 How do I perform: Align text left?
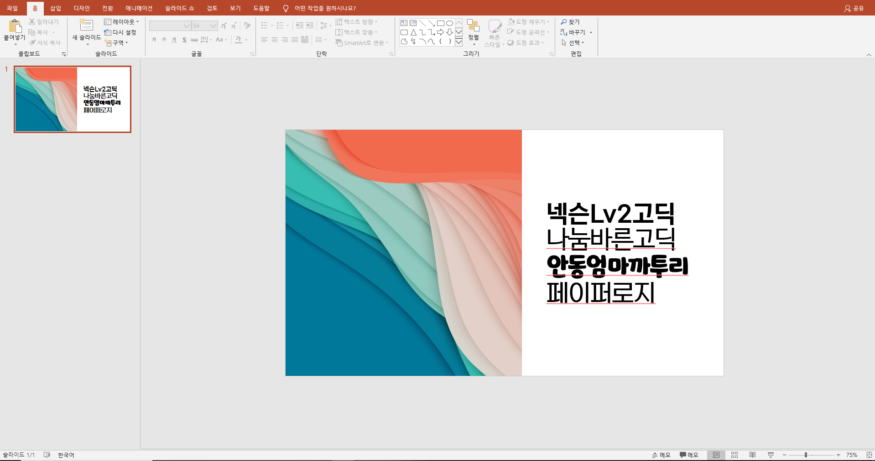(265, 40)
